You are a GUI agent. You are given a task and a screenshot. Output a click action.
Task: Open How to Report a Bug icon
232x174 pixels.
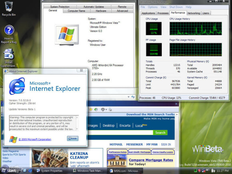click(x=8, y=34)
